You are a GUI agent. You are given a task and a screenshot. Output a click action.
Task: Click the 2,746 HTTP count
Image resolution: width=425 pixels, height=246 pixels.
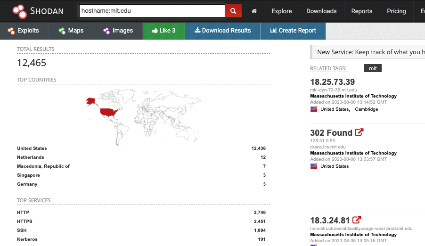click(260, 213)
